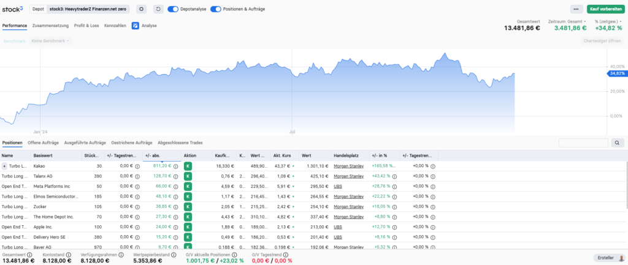Switch to the Performance tab
The image size is (628, 265).
click(x=15, y=26)
